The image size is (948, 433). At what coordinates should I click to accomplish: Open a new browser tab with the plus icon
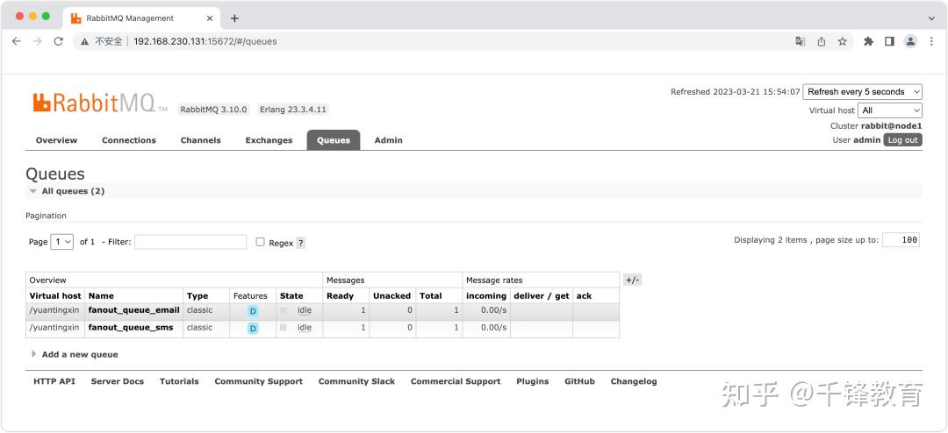[x=234, y=18]
